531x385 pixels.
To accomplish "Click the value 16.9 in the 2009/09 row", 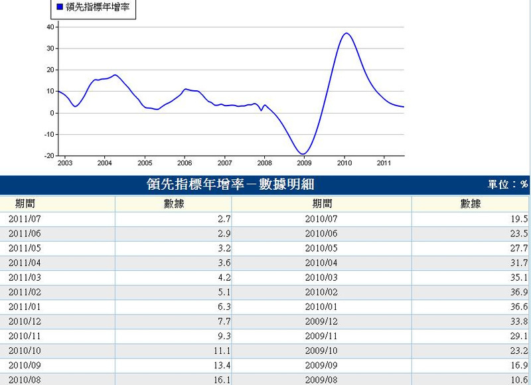I will point(519,365).
